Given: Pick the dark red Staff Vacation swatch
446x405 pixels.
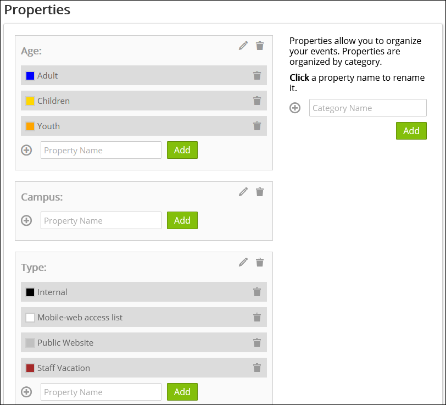Looking at the screenshot, I should [x=30, y=368].
